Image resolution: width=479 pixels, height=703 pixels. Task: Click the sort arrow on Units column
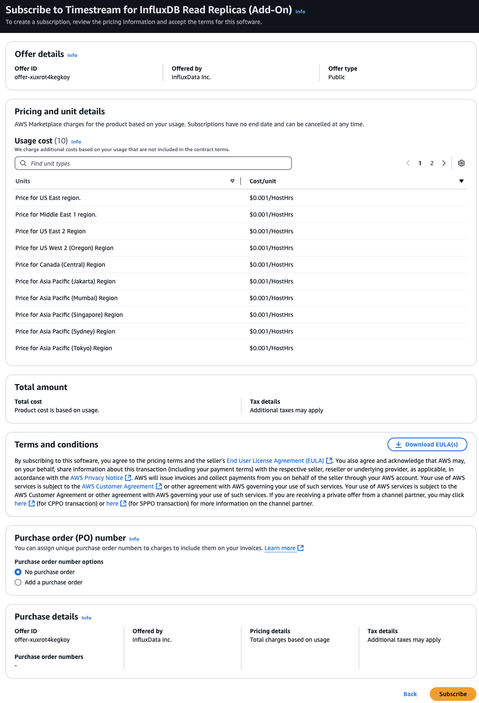(232, 181)
